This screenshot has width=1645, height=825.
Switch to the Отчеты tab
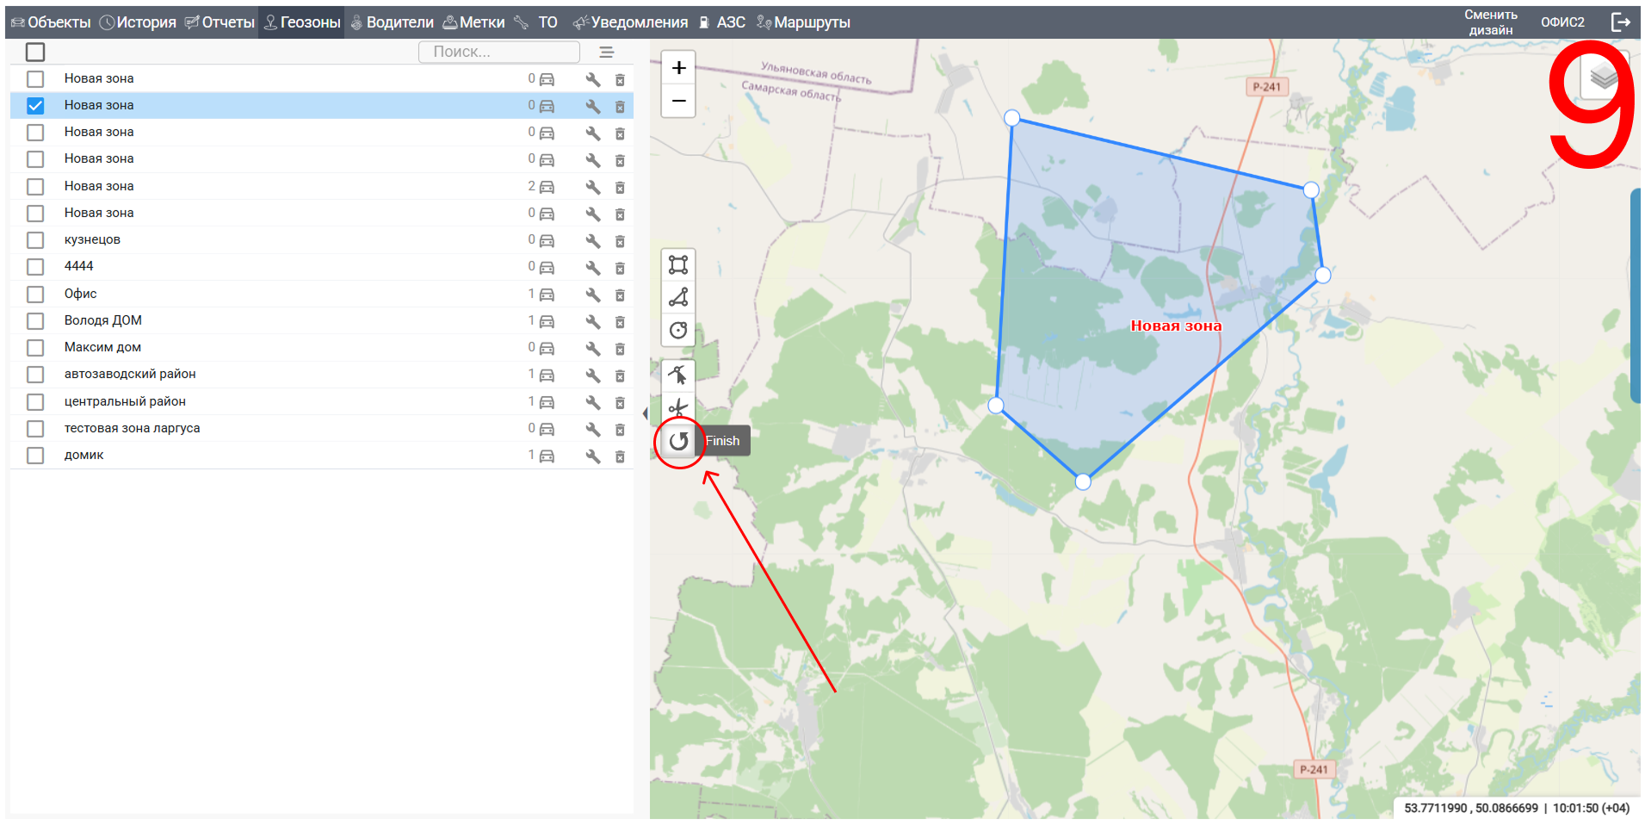click(220, 22)
